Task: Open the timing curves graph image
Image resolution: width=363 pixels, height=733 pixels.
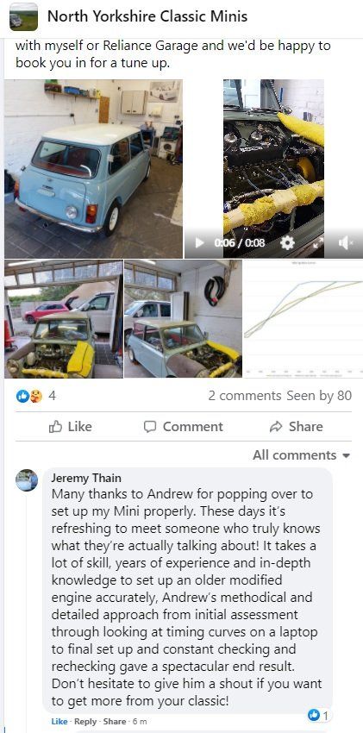Action: 303,319
